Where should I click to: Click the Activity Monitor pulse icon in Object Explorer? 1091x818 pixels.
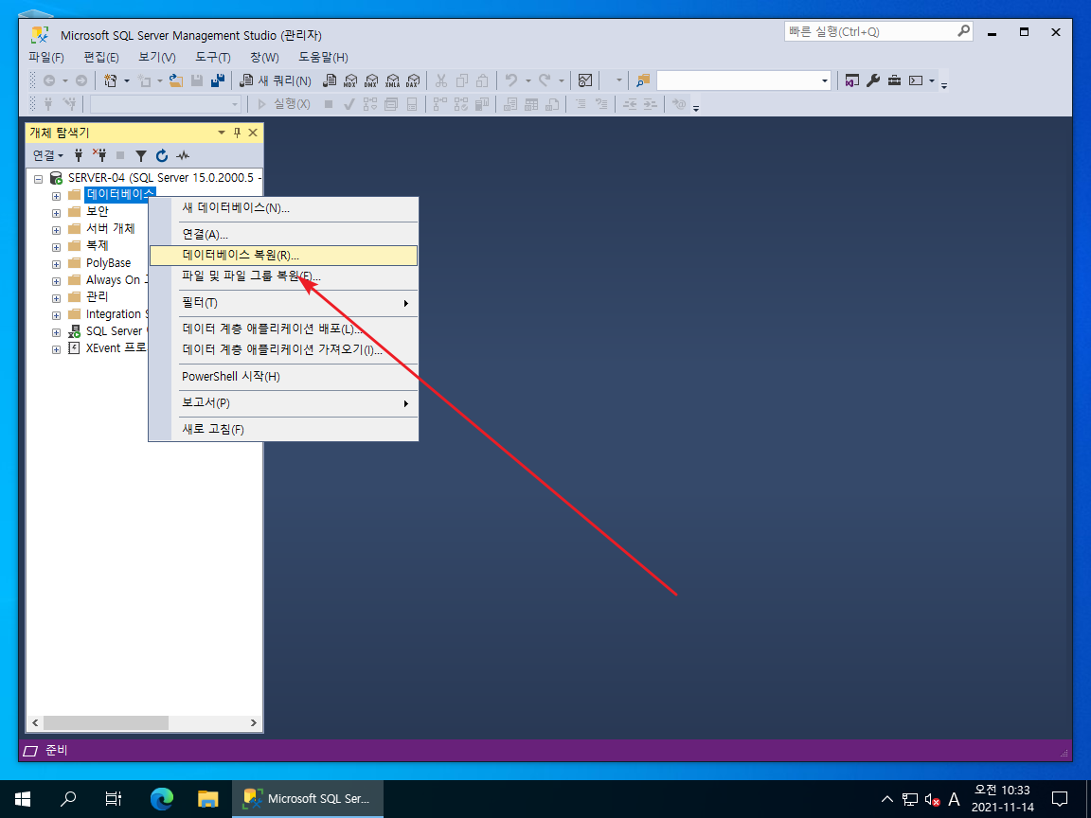tap(183, 155)
